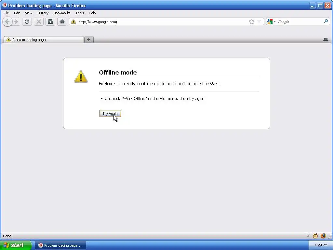Go to Home page icon
The height and width of the screenshot is (250, 333).
[62, 22]
